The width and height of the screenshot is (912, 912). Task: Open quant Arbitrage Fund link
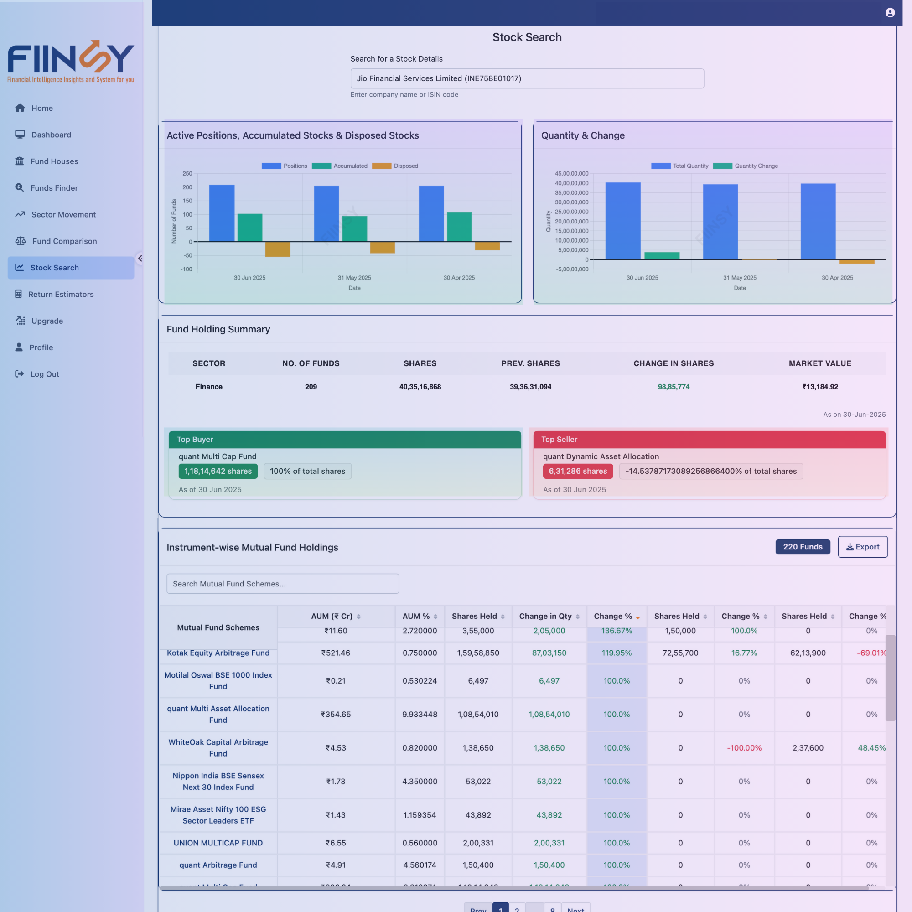tap(218, 865)
